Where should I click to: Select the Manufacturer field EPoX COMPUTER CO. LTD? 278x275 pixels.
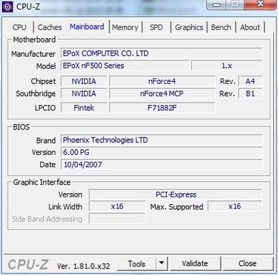tap(161, 53)
